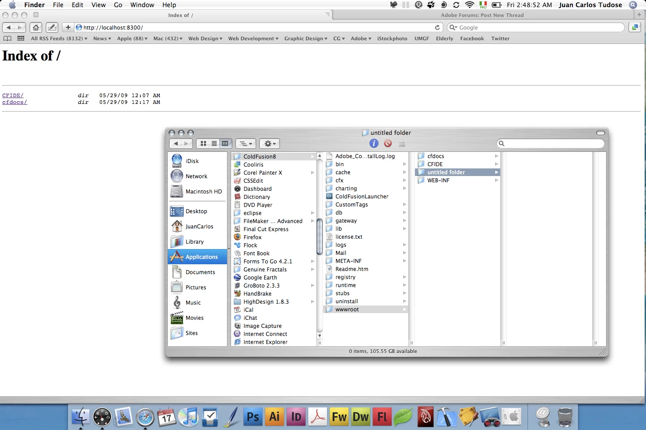
Task: Open the Go menu
Action: (x=118, y=5)
